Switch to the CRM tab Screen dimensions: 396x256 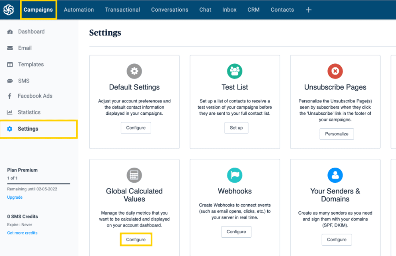[x=253, y=10]
